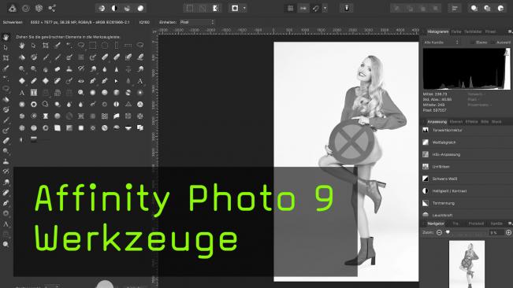513x288 pixels.
Task: Switch to the Effekte tab
Action: tap(471, 122)
